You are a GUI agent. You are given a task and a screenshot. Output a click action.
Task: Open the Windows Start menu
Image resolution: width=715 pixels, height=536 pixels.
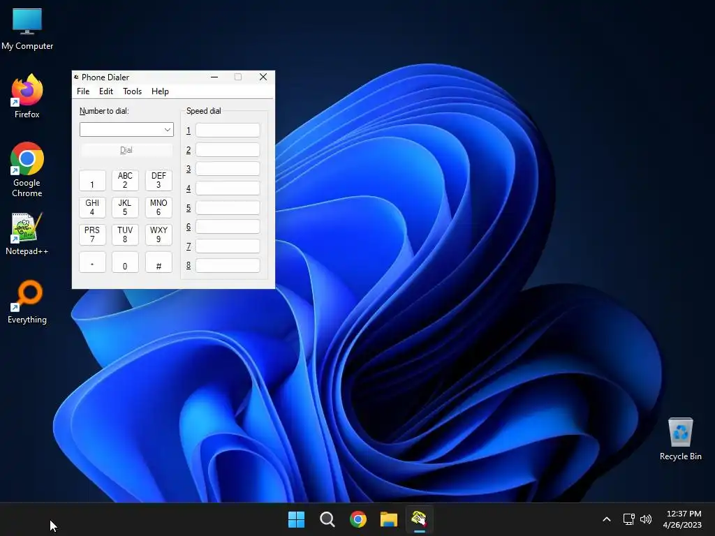click(296, 519)
